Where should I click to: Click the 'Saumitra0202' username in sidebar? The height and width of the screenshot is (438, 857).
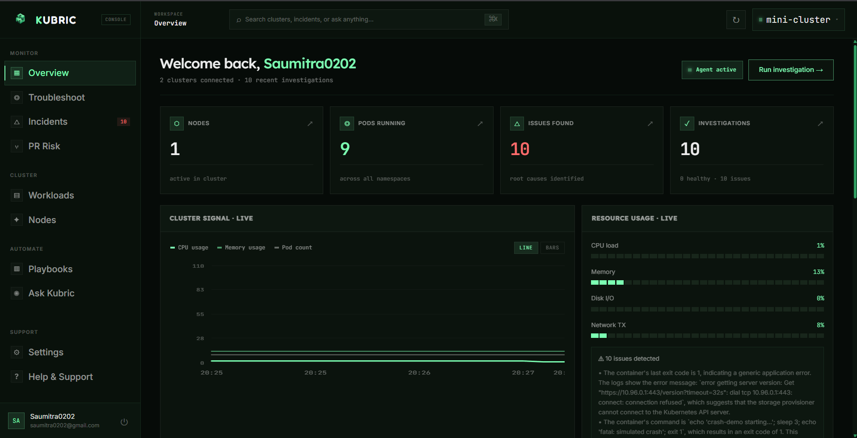[52, 416]
